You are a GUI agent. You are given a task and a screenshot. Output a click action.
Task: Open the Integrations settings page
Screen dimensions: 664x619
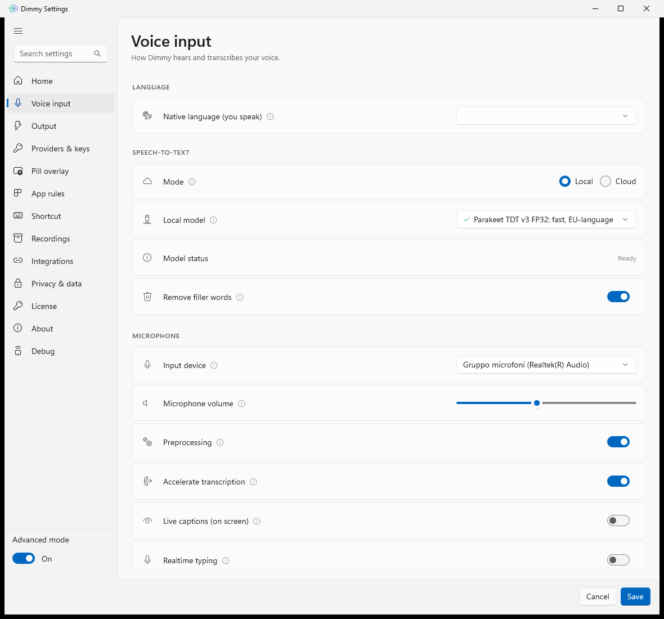click(61, 261)
